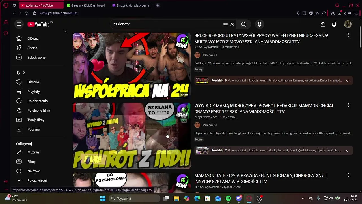Reload the page
This screenshot has width=362, height=204.
(x=27, y=13)
